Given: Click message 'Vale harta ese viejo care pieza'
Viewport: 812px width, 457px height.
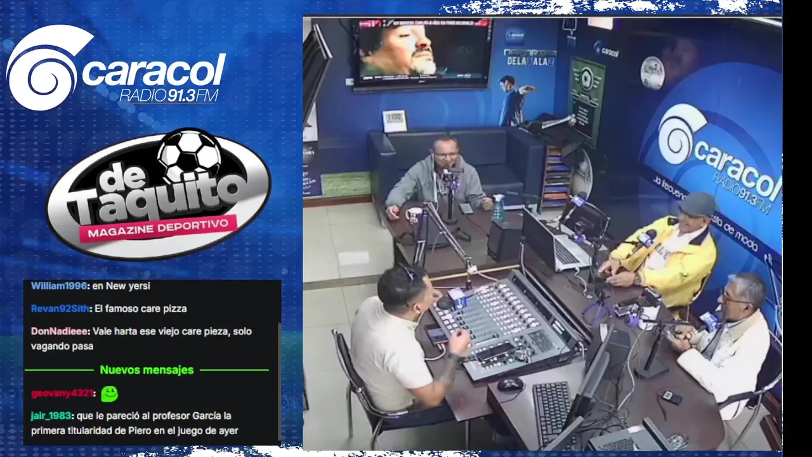Looking at the screenshot, I should tap(141, 339).
